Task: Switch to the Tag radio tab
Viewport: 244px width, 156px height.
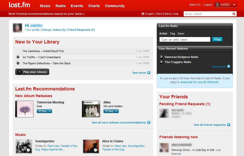Action: coord(172,33)
